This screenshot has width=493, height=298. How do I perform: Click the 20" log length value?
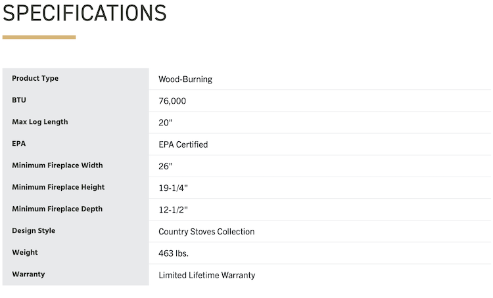[x=165, y=123]
